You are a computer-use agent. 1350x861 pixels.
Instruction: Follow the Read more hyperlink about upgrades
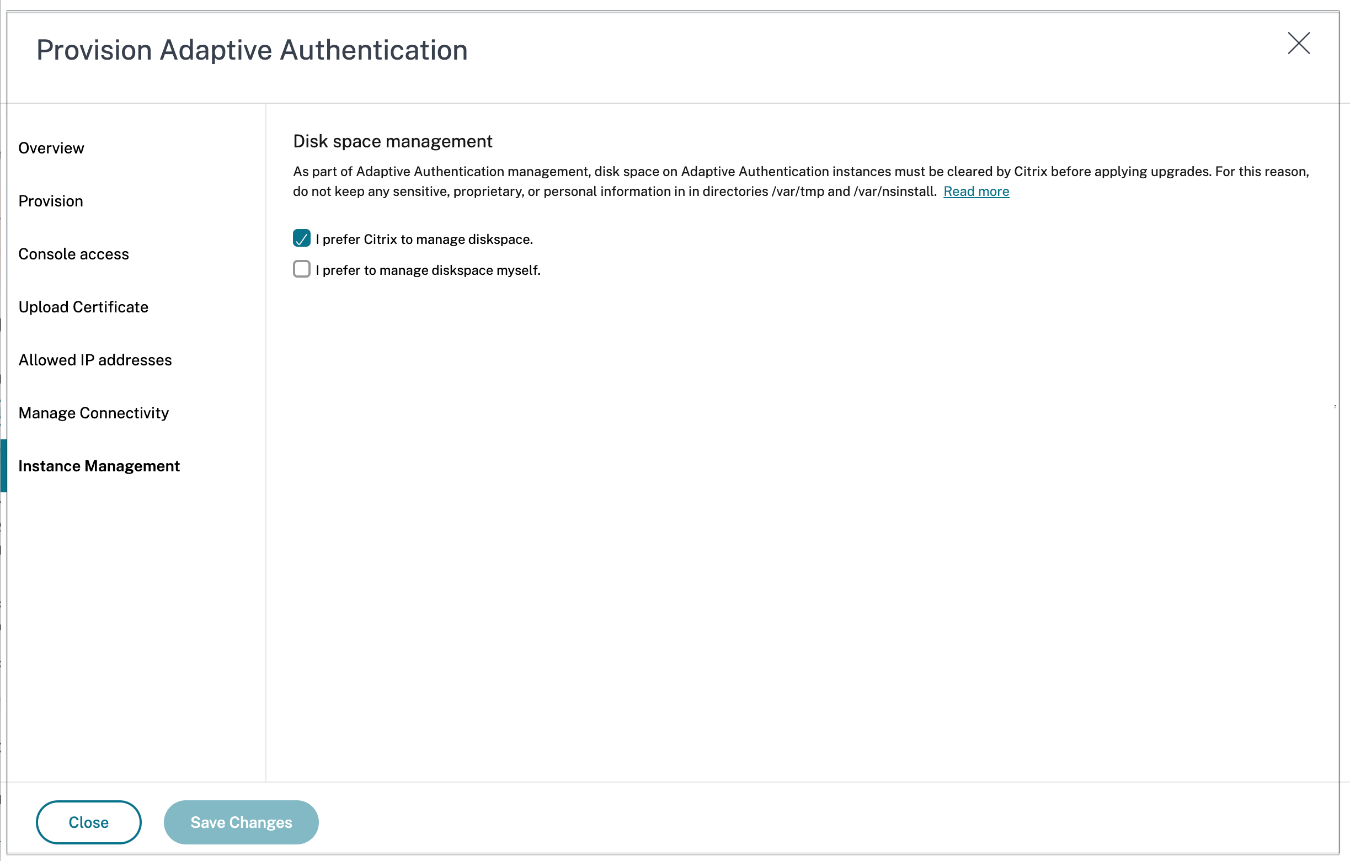click(x=976, y=192)
